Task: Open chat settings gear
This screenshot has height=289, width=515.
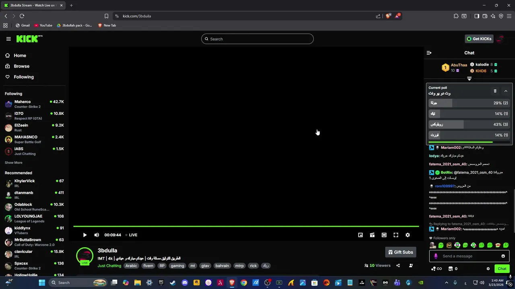Action: [x=488, y=269]
